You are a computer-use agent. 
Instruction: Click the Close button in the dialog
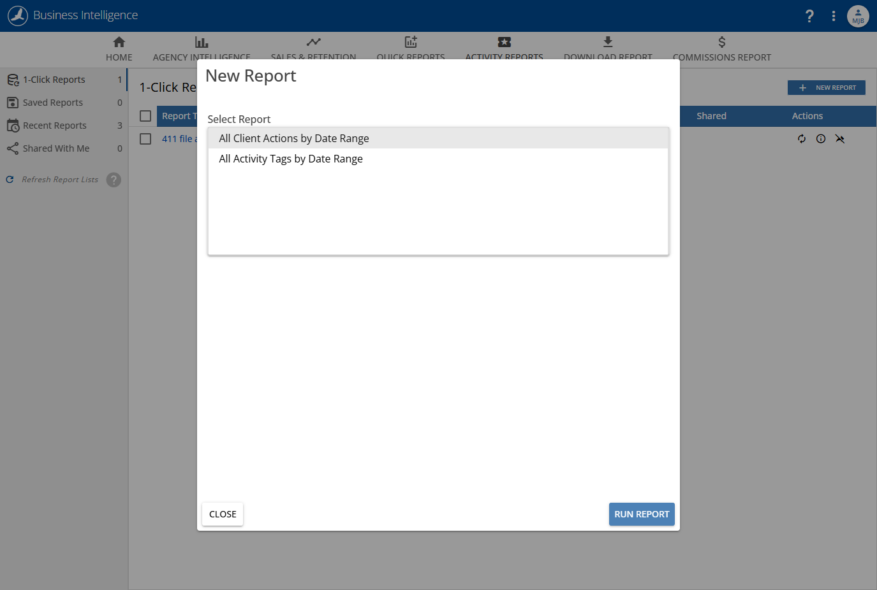pyautogui.click(x=223, y=514)
